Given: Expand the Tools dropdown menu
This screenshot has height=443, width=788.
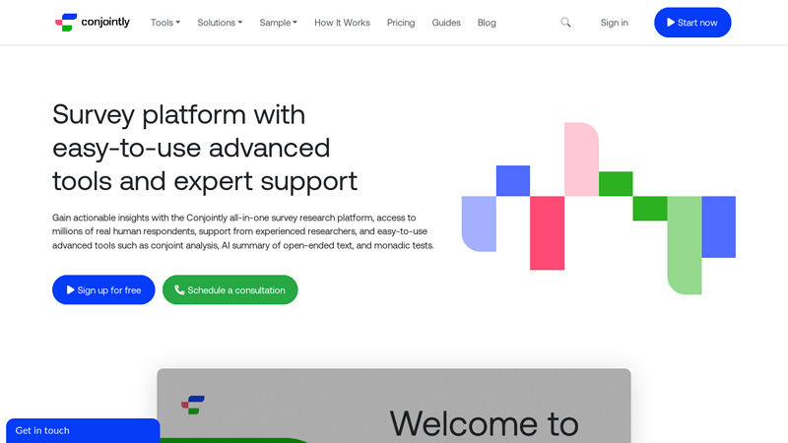Looking at the screenshot, I should [165, 23].
